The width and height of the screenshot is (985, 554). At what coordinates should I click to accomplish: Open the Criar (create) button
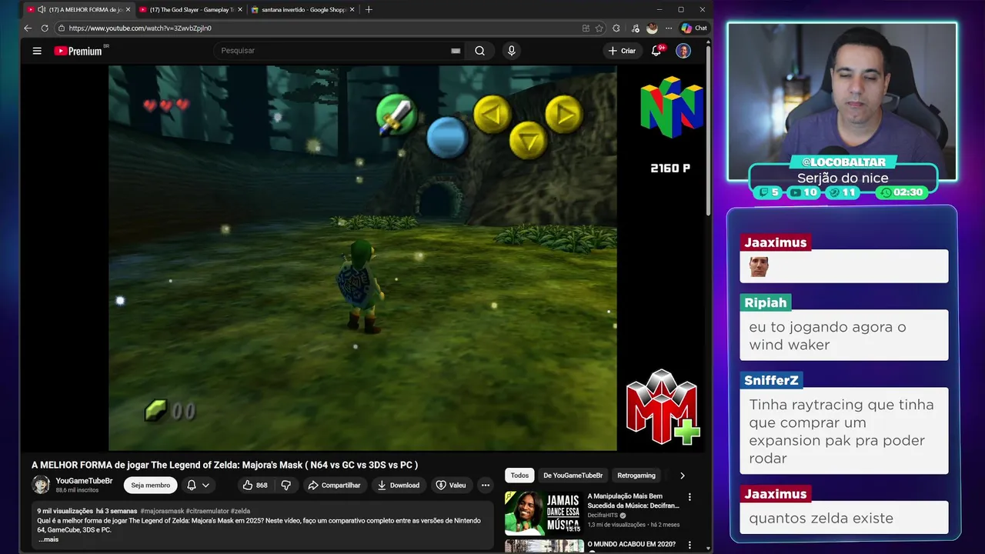pos(622,51)
